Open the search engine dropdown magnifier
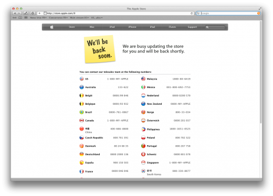This screenshot has width=273, height=196. point(198,13)
